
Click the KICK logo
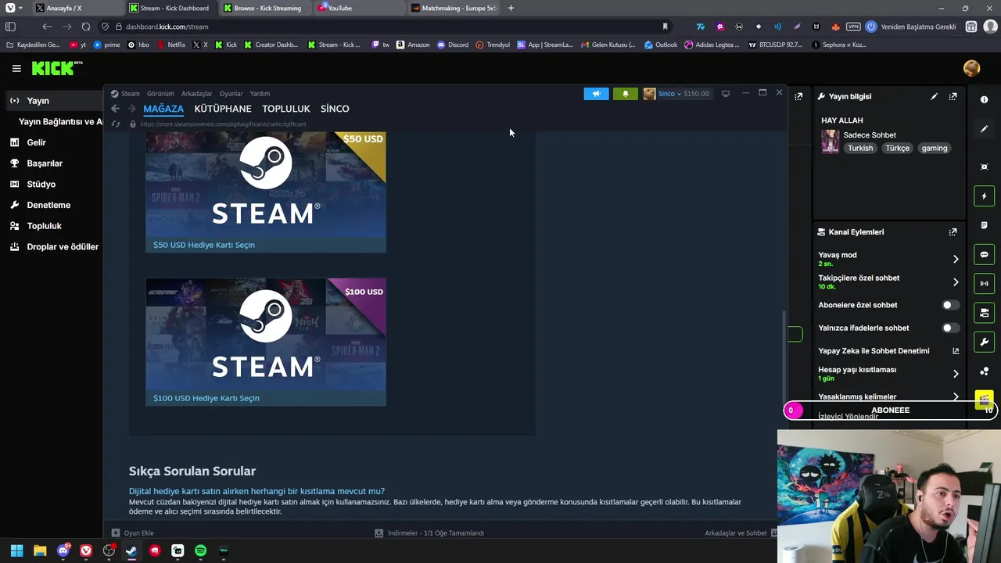(56, 69)
